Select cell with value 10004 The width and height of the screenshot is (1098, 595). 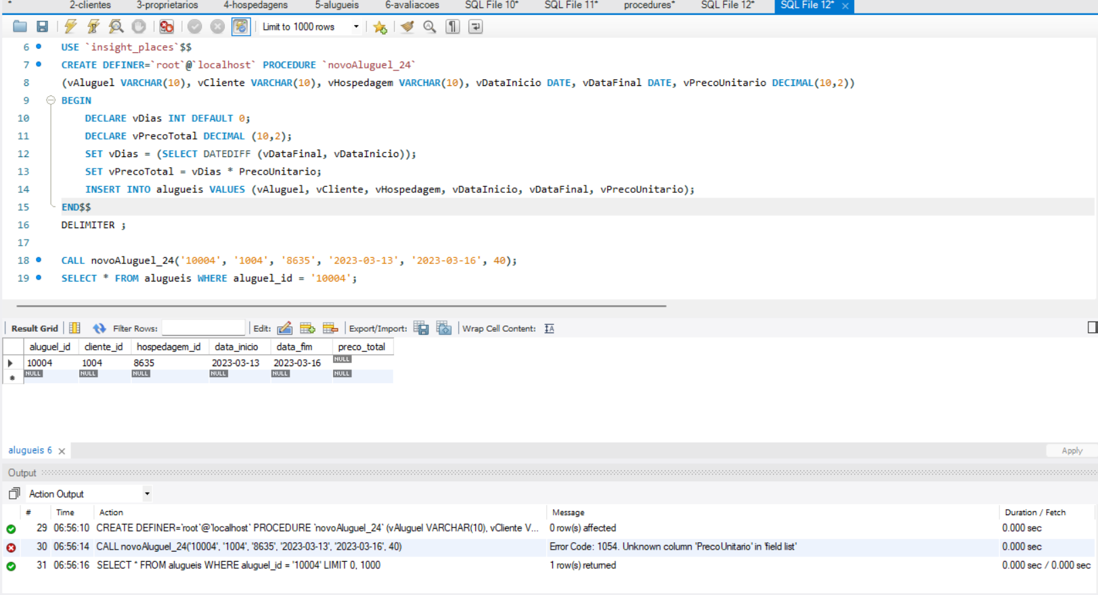[50, 363]
